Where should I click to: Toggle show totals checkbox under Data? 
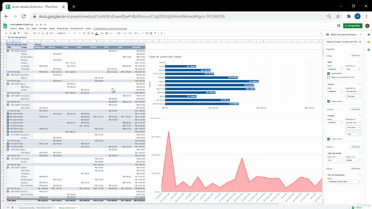pyautogui.click(x=328, y=74)
